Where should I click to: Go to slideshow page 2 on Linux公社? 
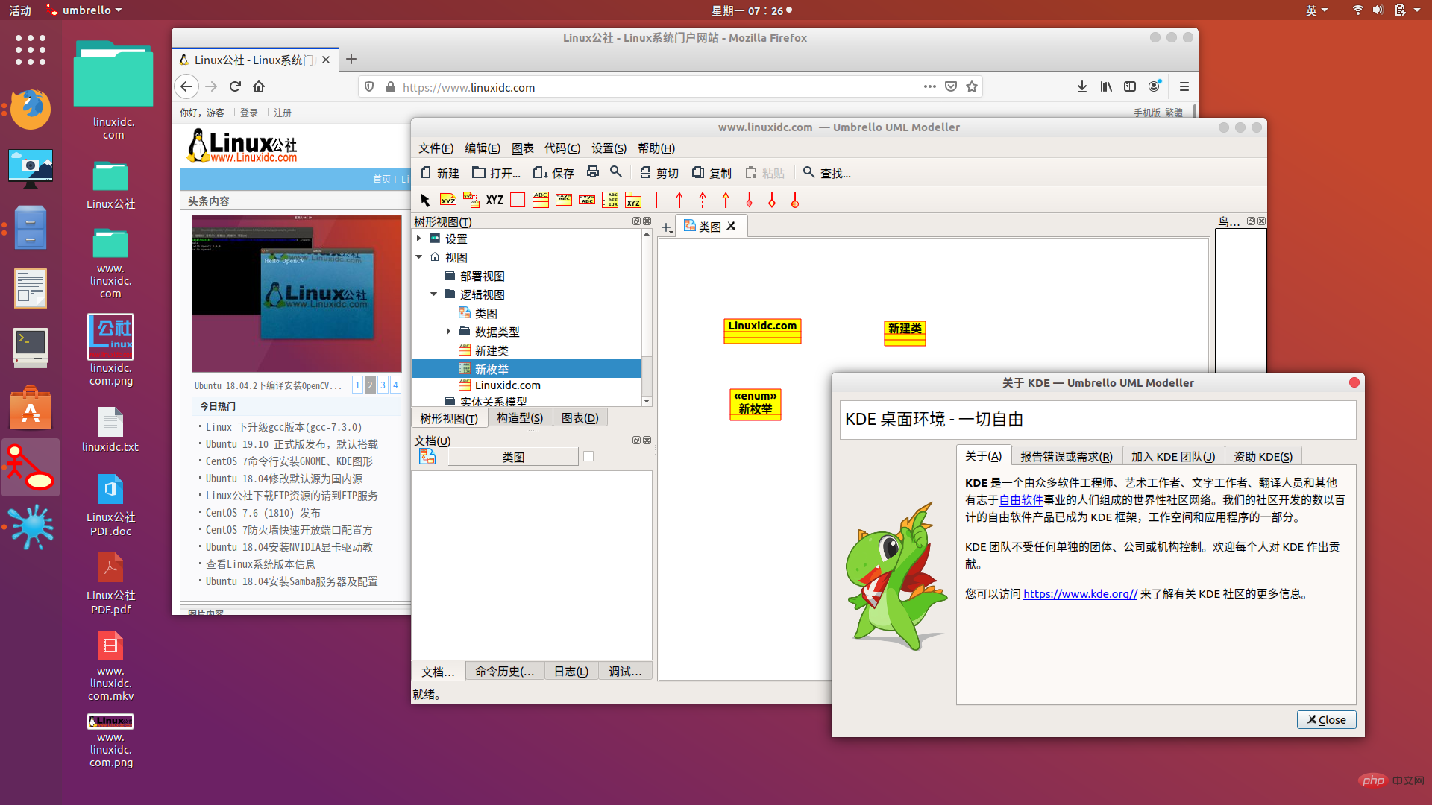[370, 385]
